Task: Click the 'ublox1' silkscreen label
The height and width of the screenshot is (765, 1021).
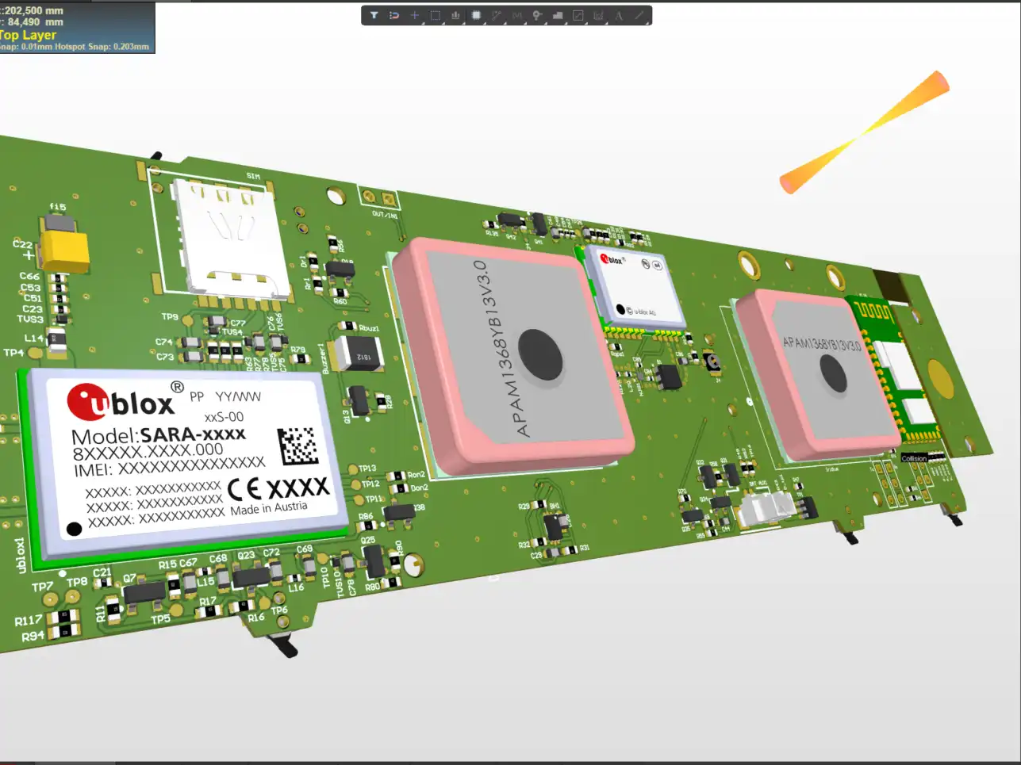Action: tap(21, 555)
